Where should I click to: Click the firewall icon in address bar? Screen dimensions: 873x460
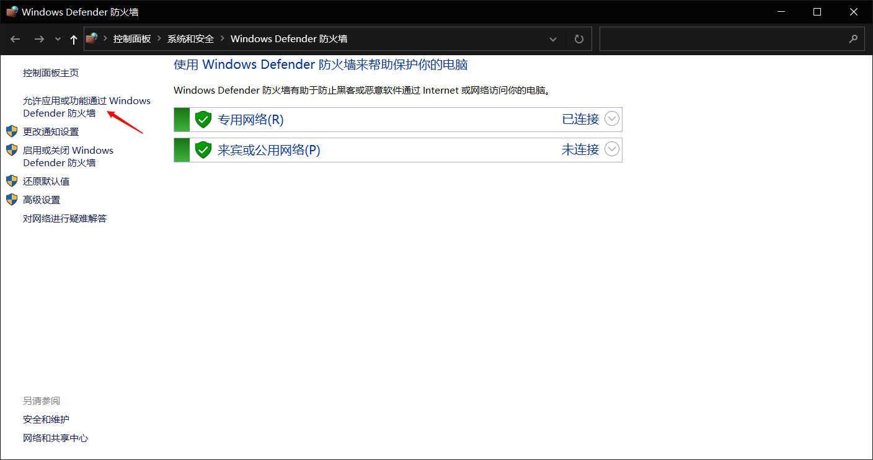click(92, 38)
